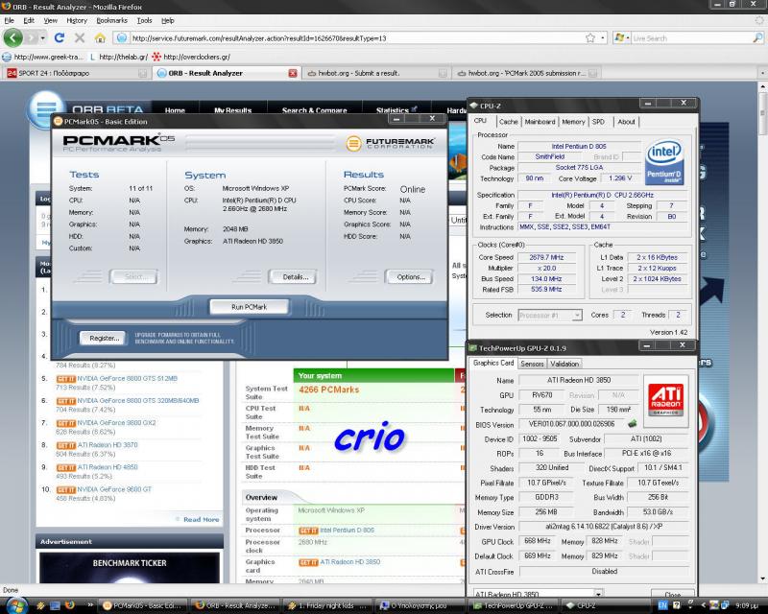
Task: Click the Futuremark logo in PCMark05
Action: click(390, 144)
